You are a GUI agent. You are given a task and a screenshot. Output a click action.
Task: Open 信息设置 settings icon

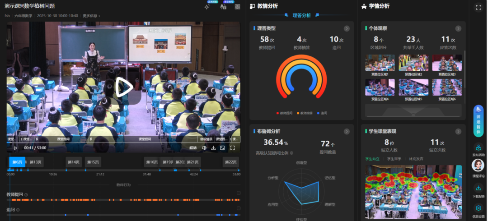point(479,208)
